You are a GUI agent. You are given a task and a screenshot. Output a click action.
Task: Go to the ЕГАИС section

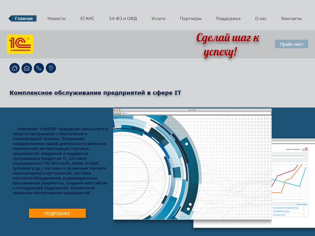click(x=87, y=18)
